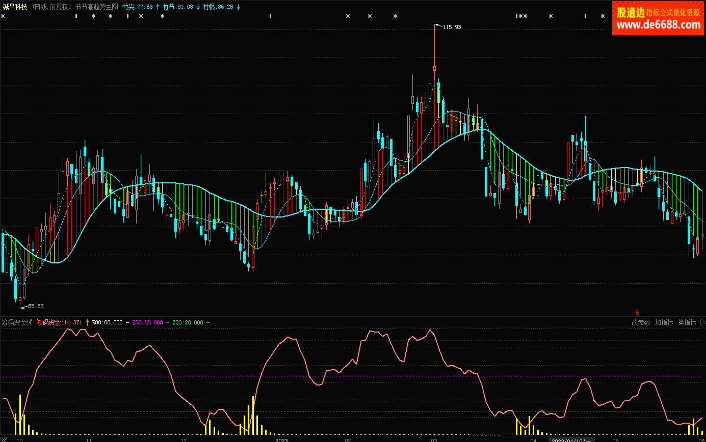Click the 竹尖:77.68 value
706x442 pixels.
138,7
